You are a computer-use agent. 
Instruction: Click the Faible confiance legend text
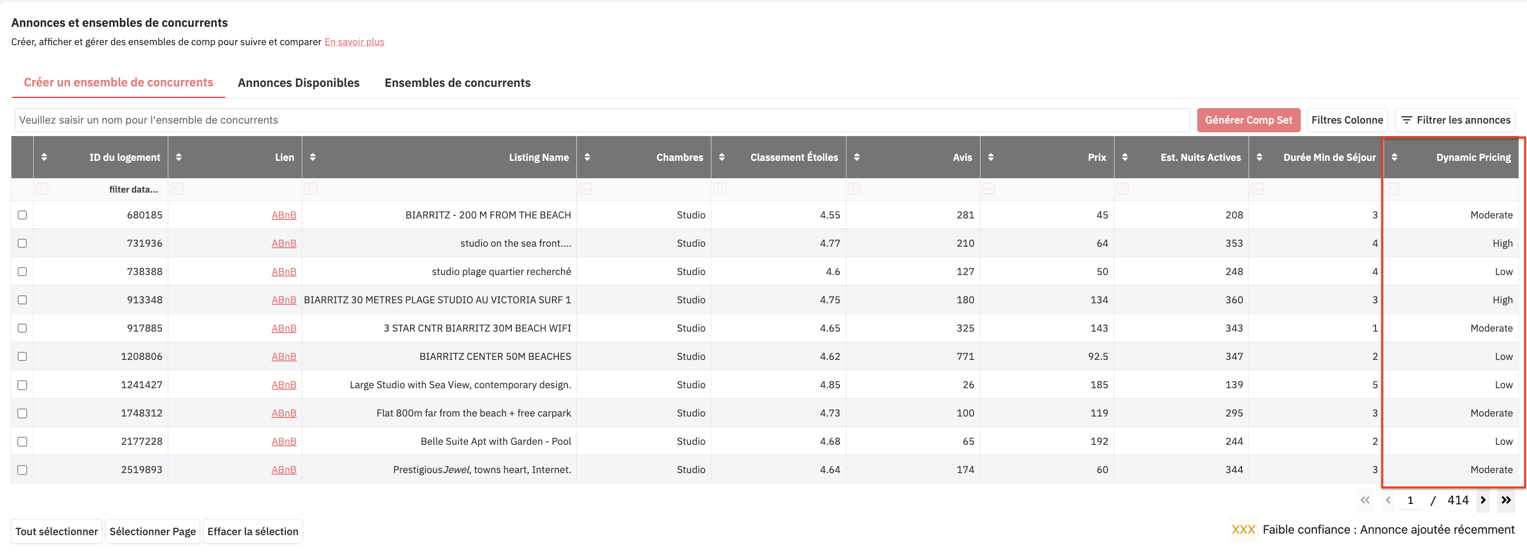1388,530
